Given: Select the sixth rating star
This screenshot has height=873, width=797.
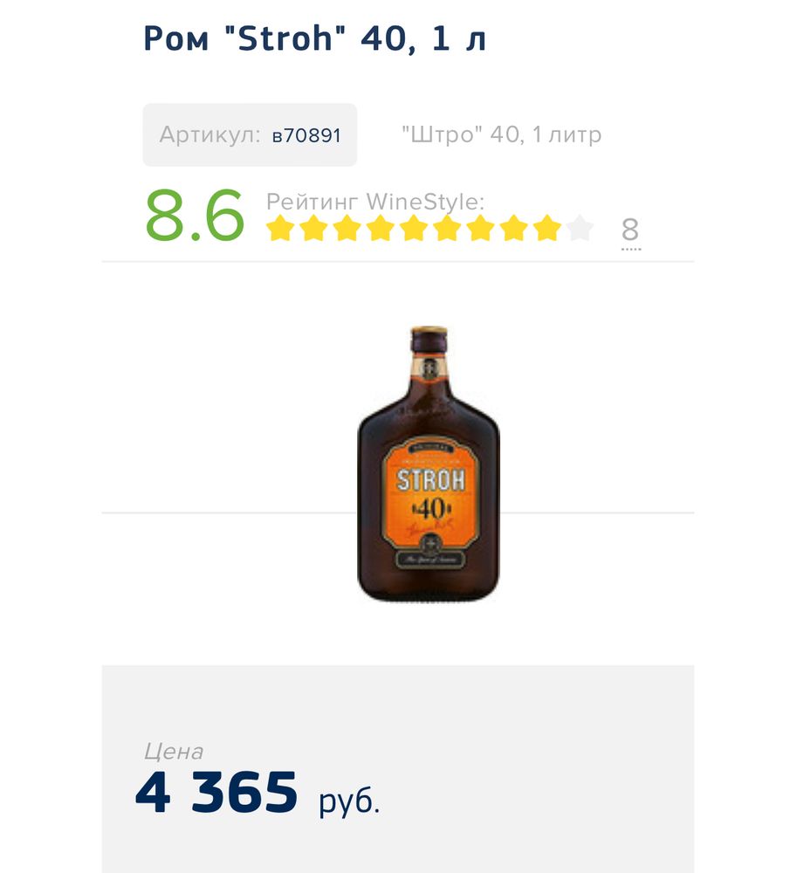Looking at the screenshot, I should tap(446, 229).
